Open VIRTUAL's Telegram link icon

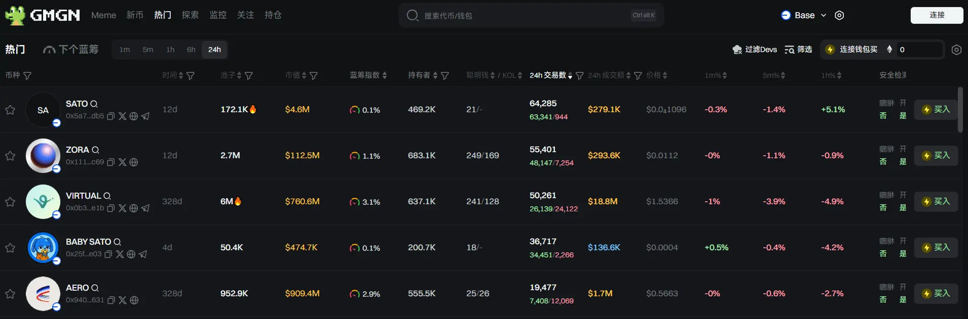point(145,208)
